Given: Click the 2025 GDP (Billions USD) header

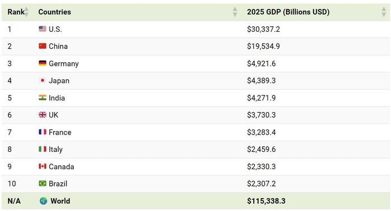Looking at the screenshot, I should [x=288, y=12].
